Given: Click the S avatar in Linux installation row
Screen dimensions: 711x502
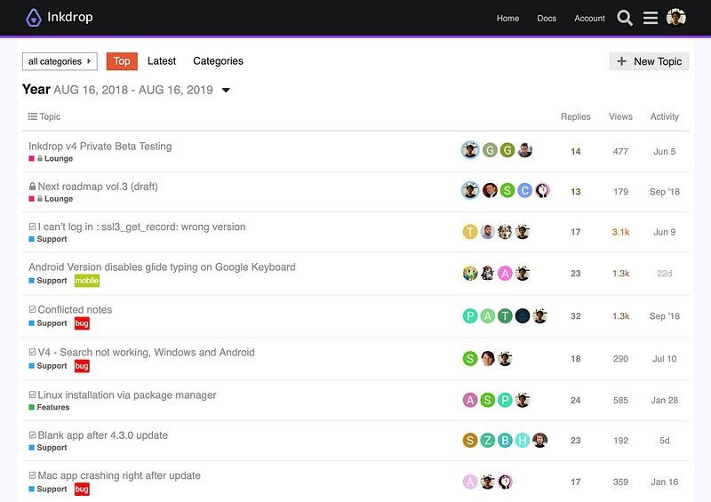Looking at the screenshot, I should pyautogui.click(x=487, y=400).
